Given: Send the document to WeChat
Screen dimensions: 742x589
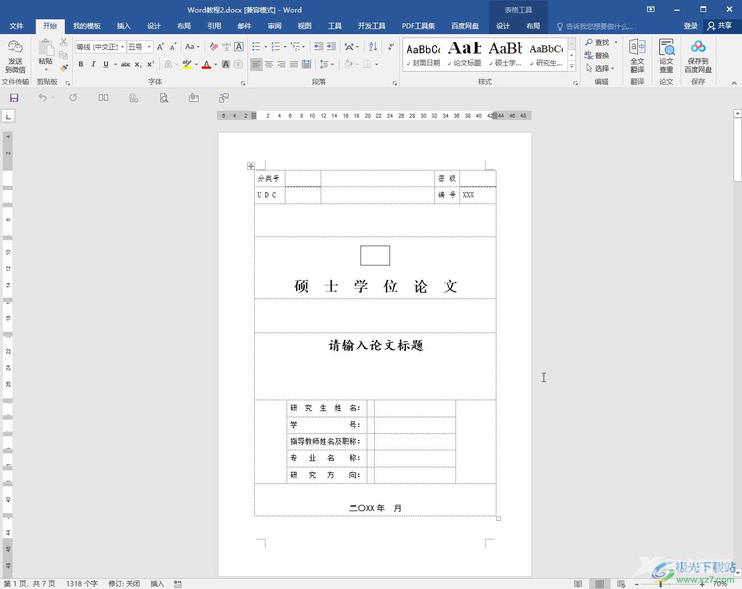Looking at the screenshot, I should (x=15, y=56).
